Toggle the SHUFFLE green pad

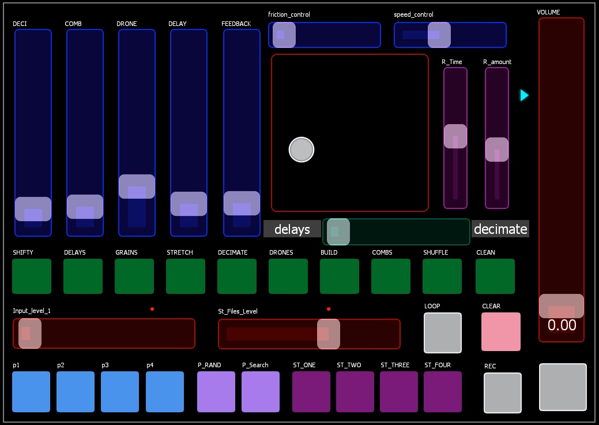click(442, 276)
